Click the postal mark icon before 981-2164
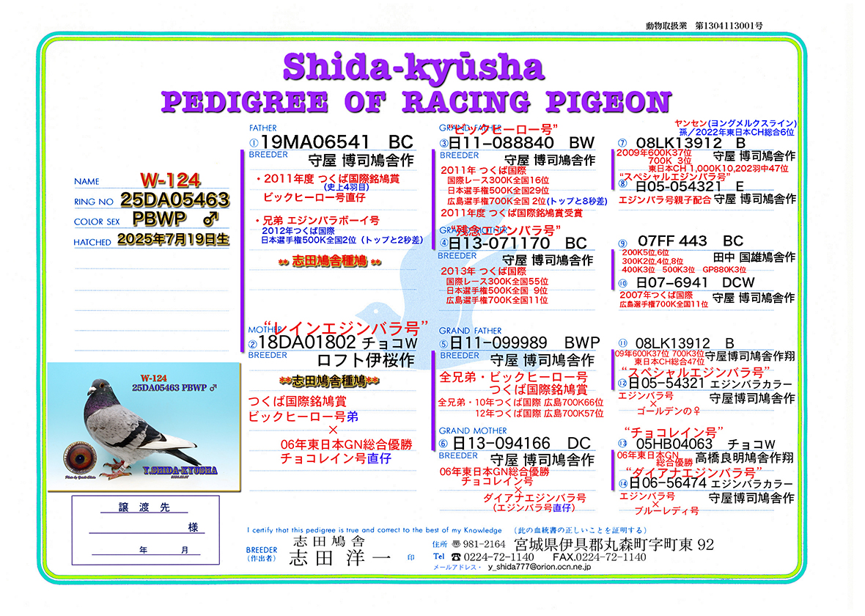This screenshot has width=865, height=616. click(x=457, y=544)
